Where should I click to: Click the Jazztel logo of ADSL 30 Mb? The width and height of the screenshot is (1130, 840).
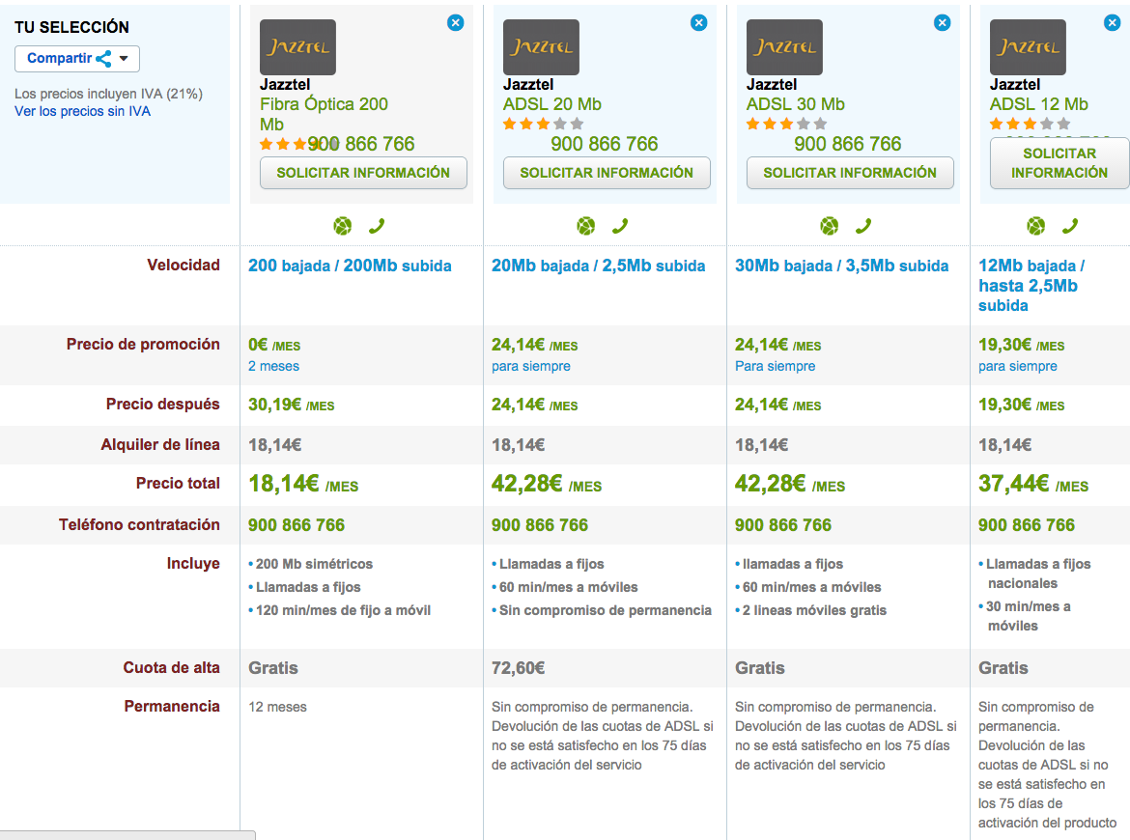[x=784, y=47]
